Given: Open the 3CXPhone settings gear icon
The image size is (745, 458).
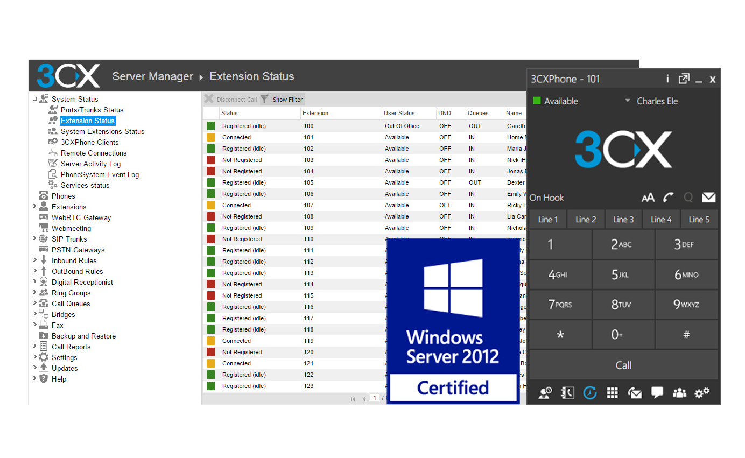Looking at the screenshot, I should click(702, 393).
